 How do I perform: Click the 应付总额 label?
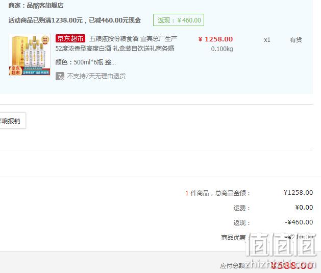[233, 266]
